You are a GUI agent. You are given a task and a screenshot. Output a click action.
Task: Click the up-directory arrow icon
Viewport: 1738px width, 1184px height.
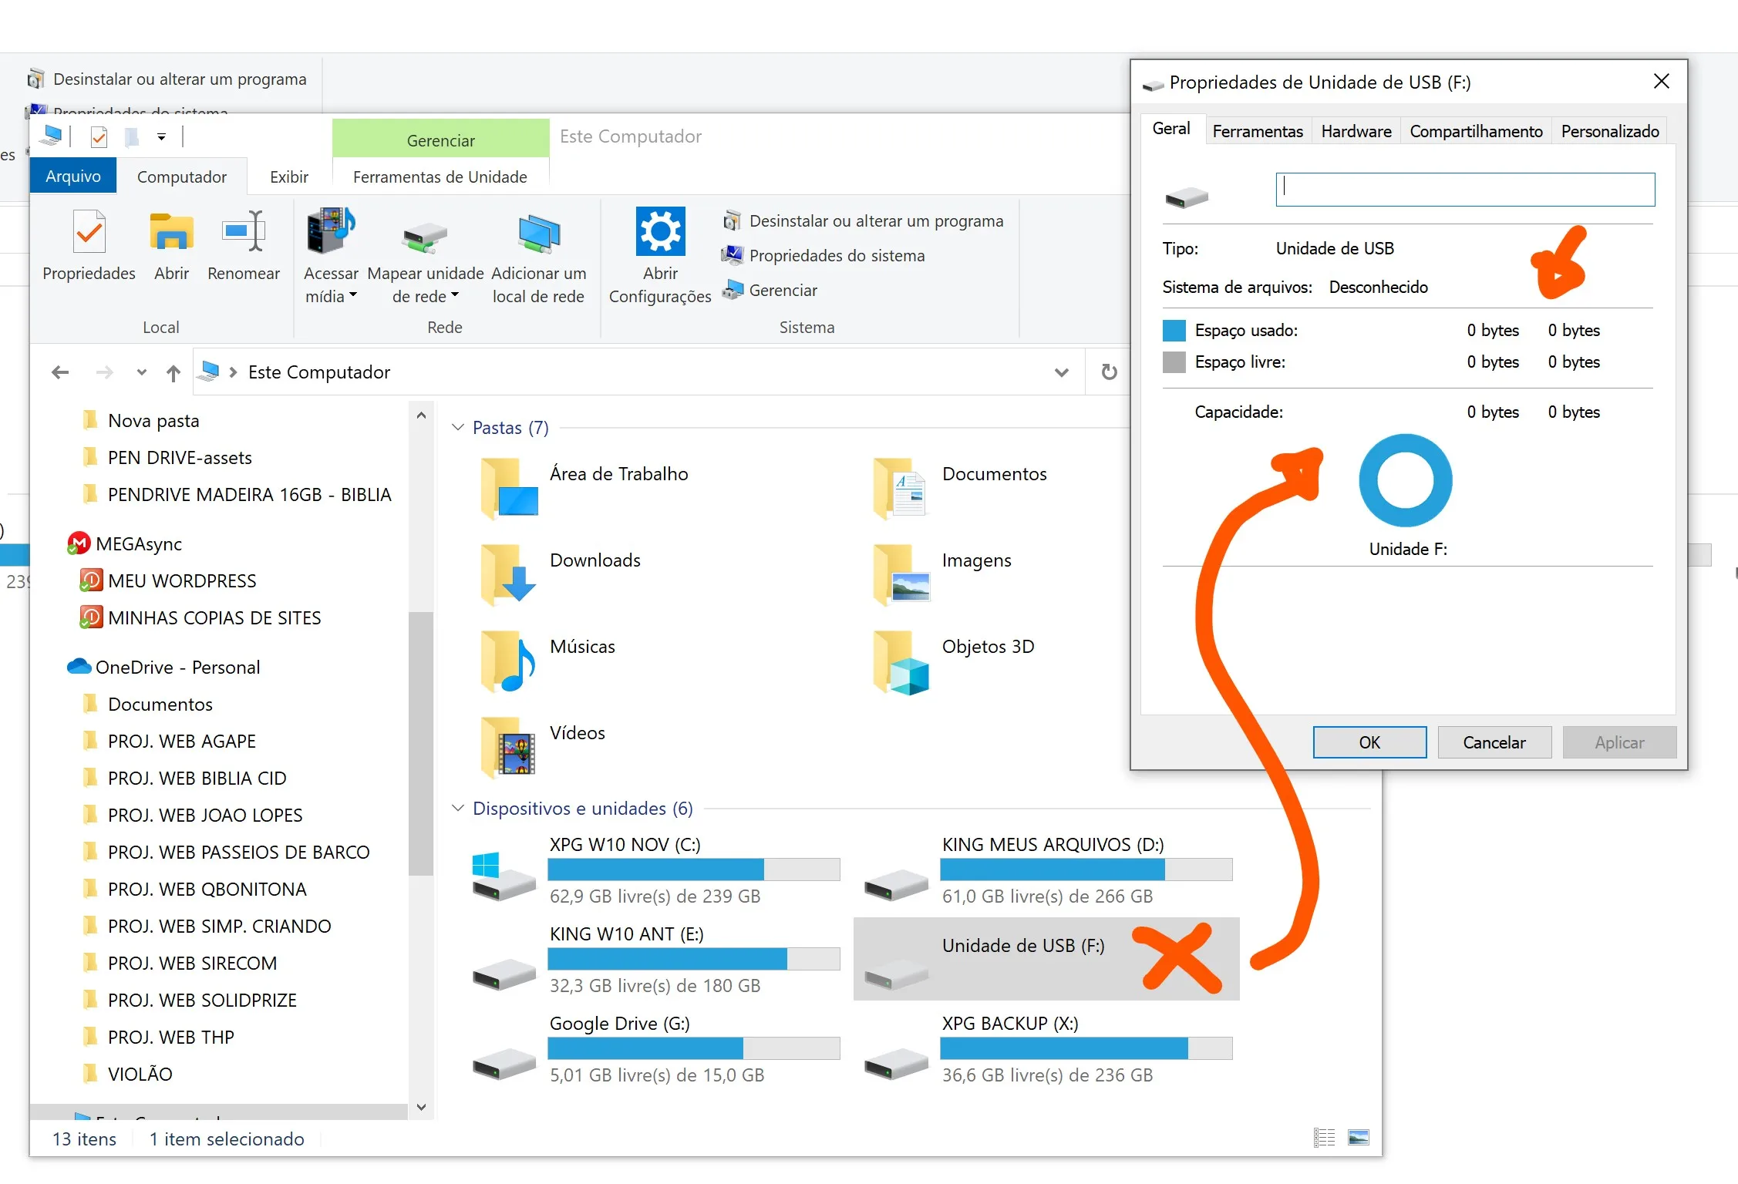click(173, 373)
